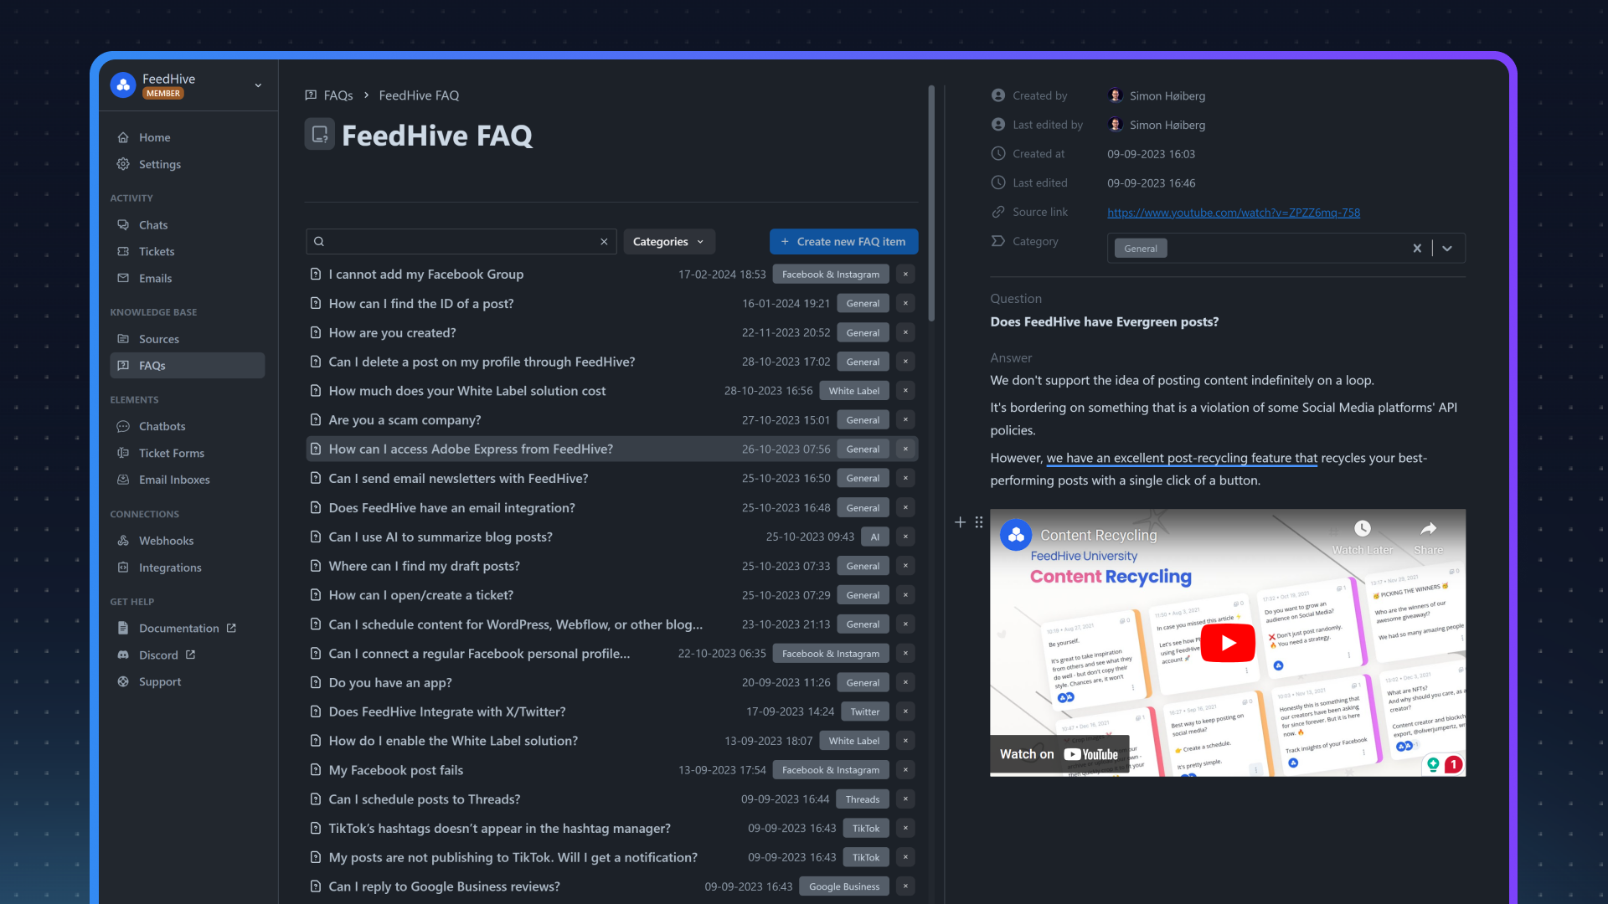Click the General chip in Category field
This screenshot has height=904, width=1608.
tap(1141, 249)
